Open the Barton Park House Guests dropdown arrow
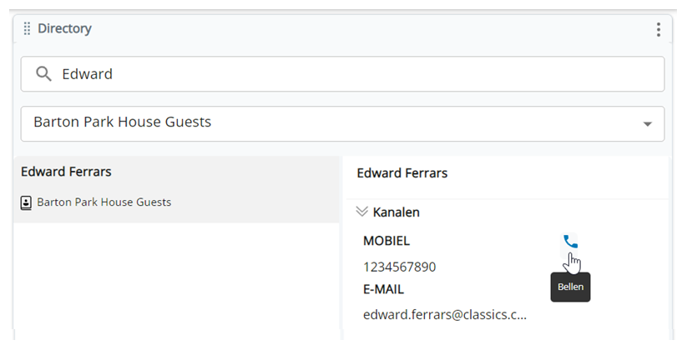Viewport: 687px width, 345px height. [x=647, y=124]
